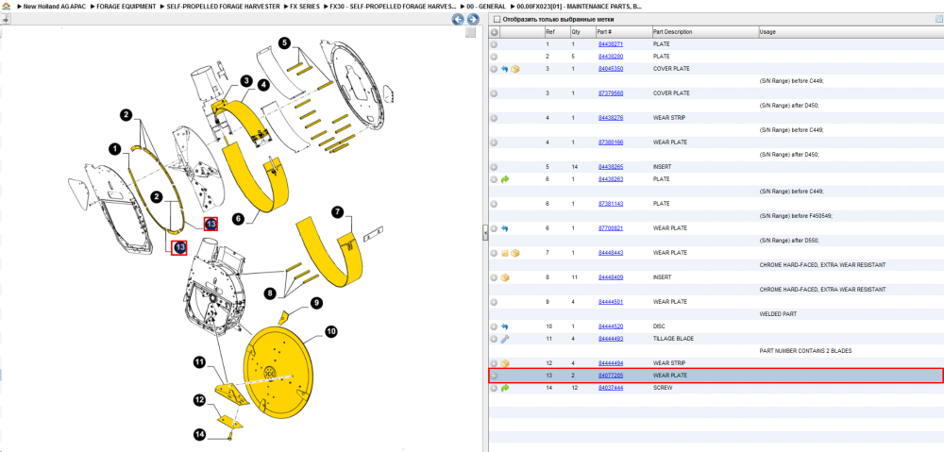Viewport: 944px width, 452px height.
Task: Click the box icon on WEAR STRIP 84444494
Action: [505, 363]
